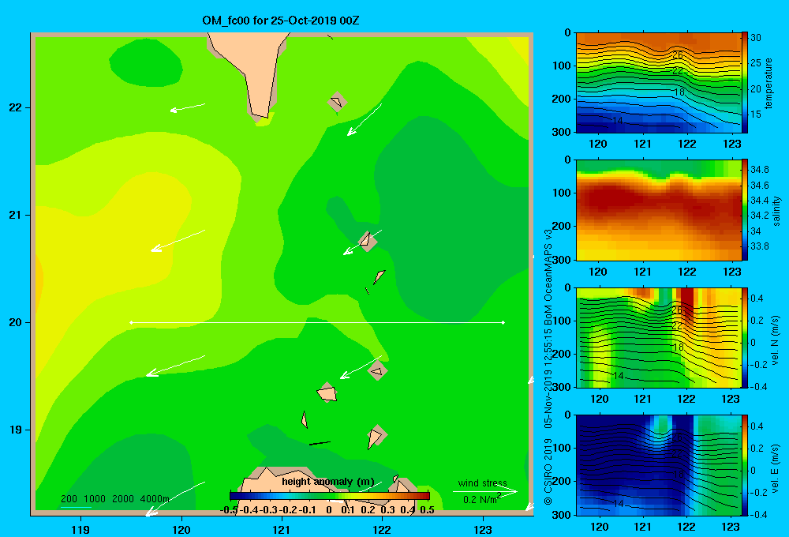Image resolution: width=789 pixels, height=537 pixels.
Task: Click the wind arrow near latitude 22 west
Action: 188,107
